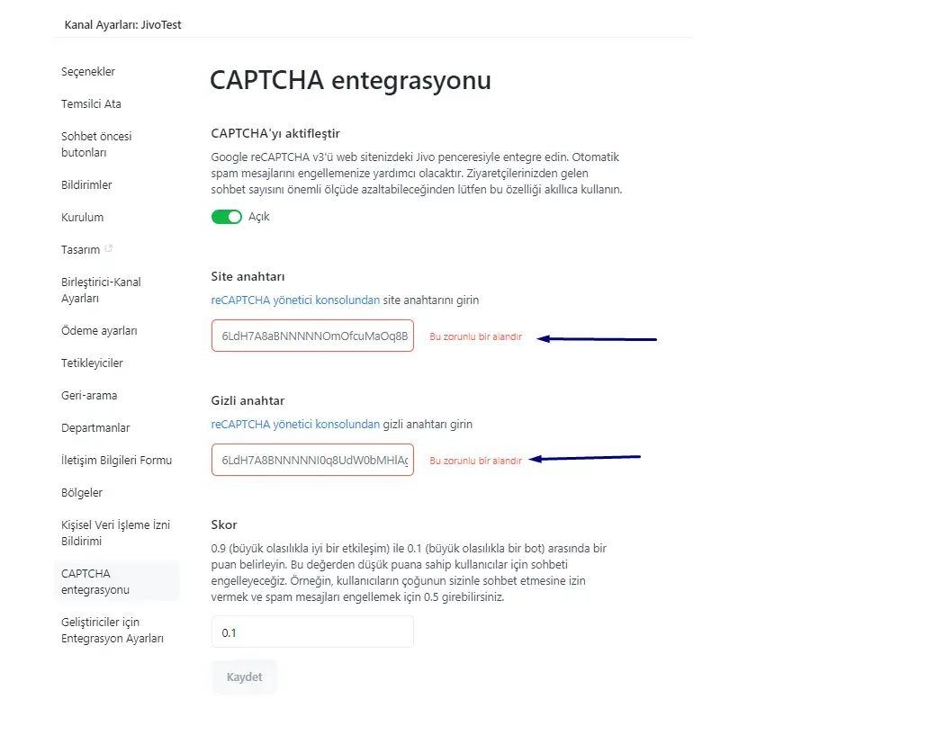Go to Ödeme ayarları
The width and height of the screenshot is (937, 753).
tap(99, 331)
